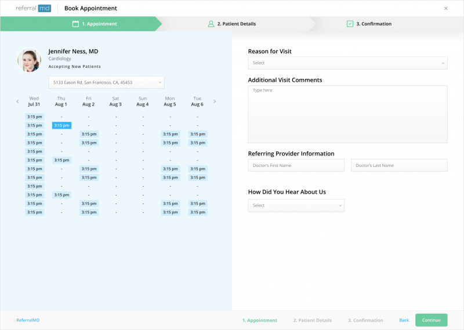
Task: Click the person icon for Patient Details
Action: coord(211,24)
